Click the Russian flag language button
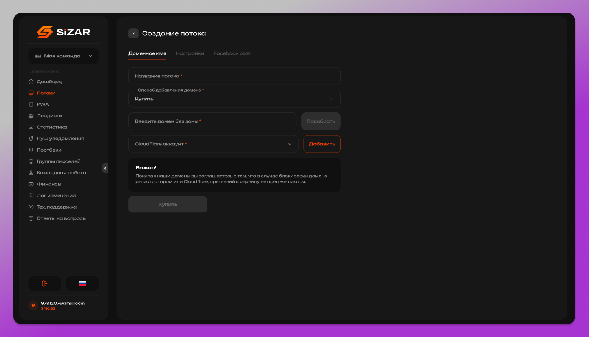 click(82, 284)
